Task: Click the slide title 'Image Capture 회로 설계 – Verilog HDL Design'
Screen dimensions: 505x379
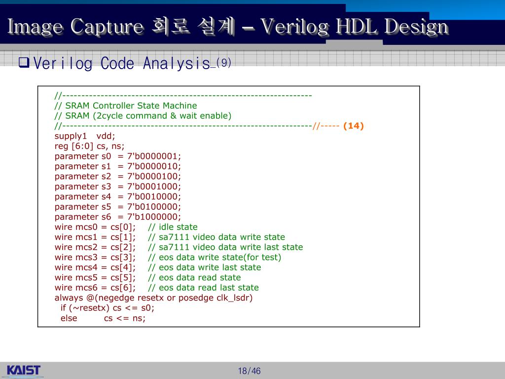Action: 228,27
